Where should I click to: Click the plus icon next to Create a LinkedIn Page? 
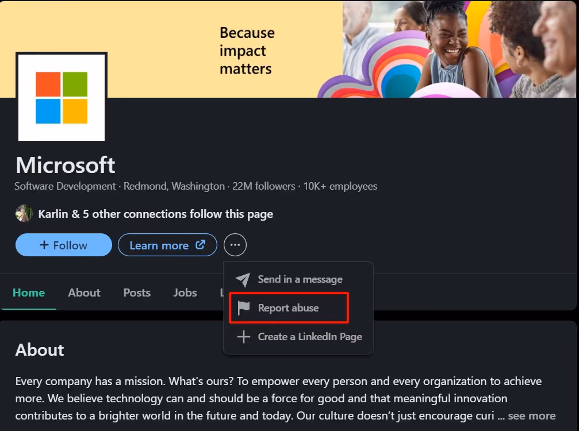click(243, 336)
